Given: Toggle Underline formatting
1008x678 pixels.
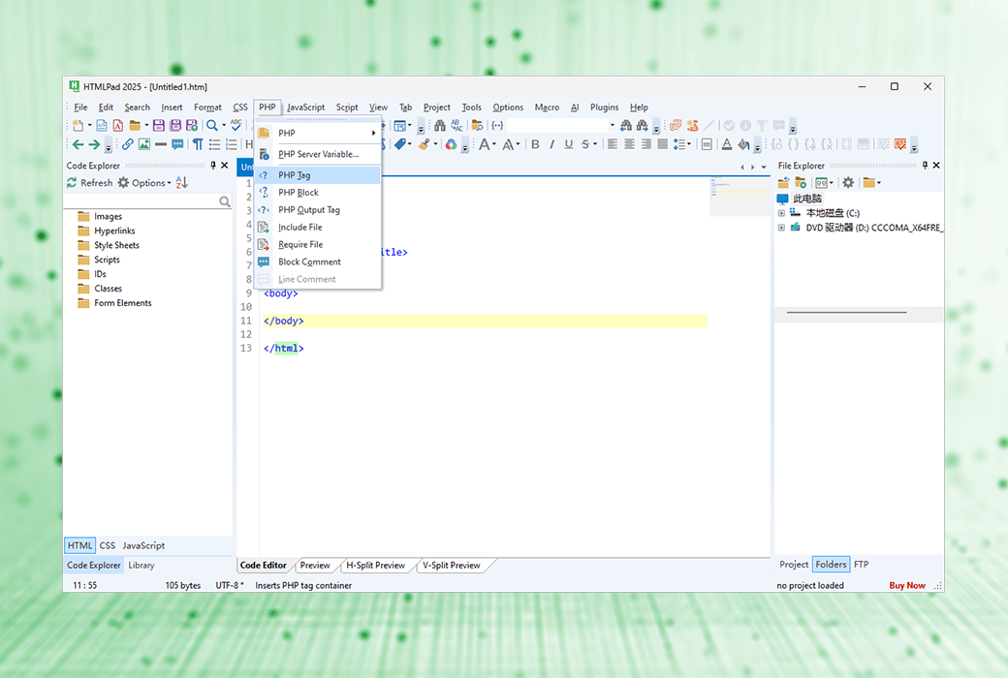Looking at the screenshot, I should coord(568,144).
